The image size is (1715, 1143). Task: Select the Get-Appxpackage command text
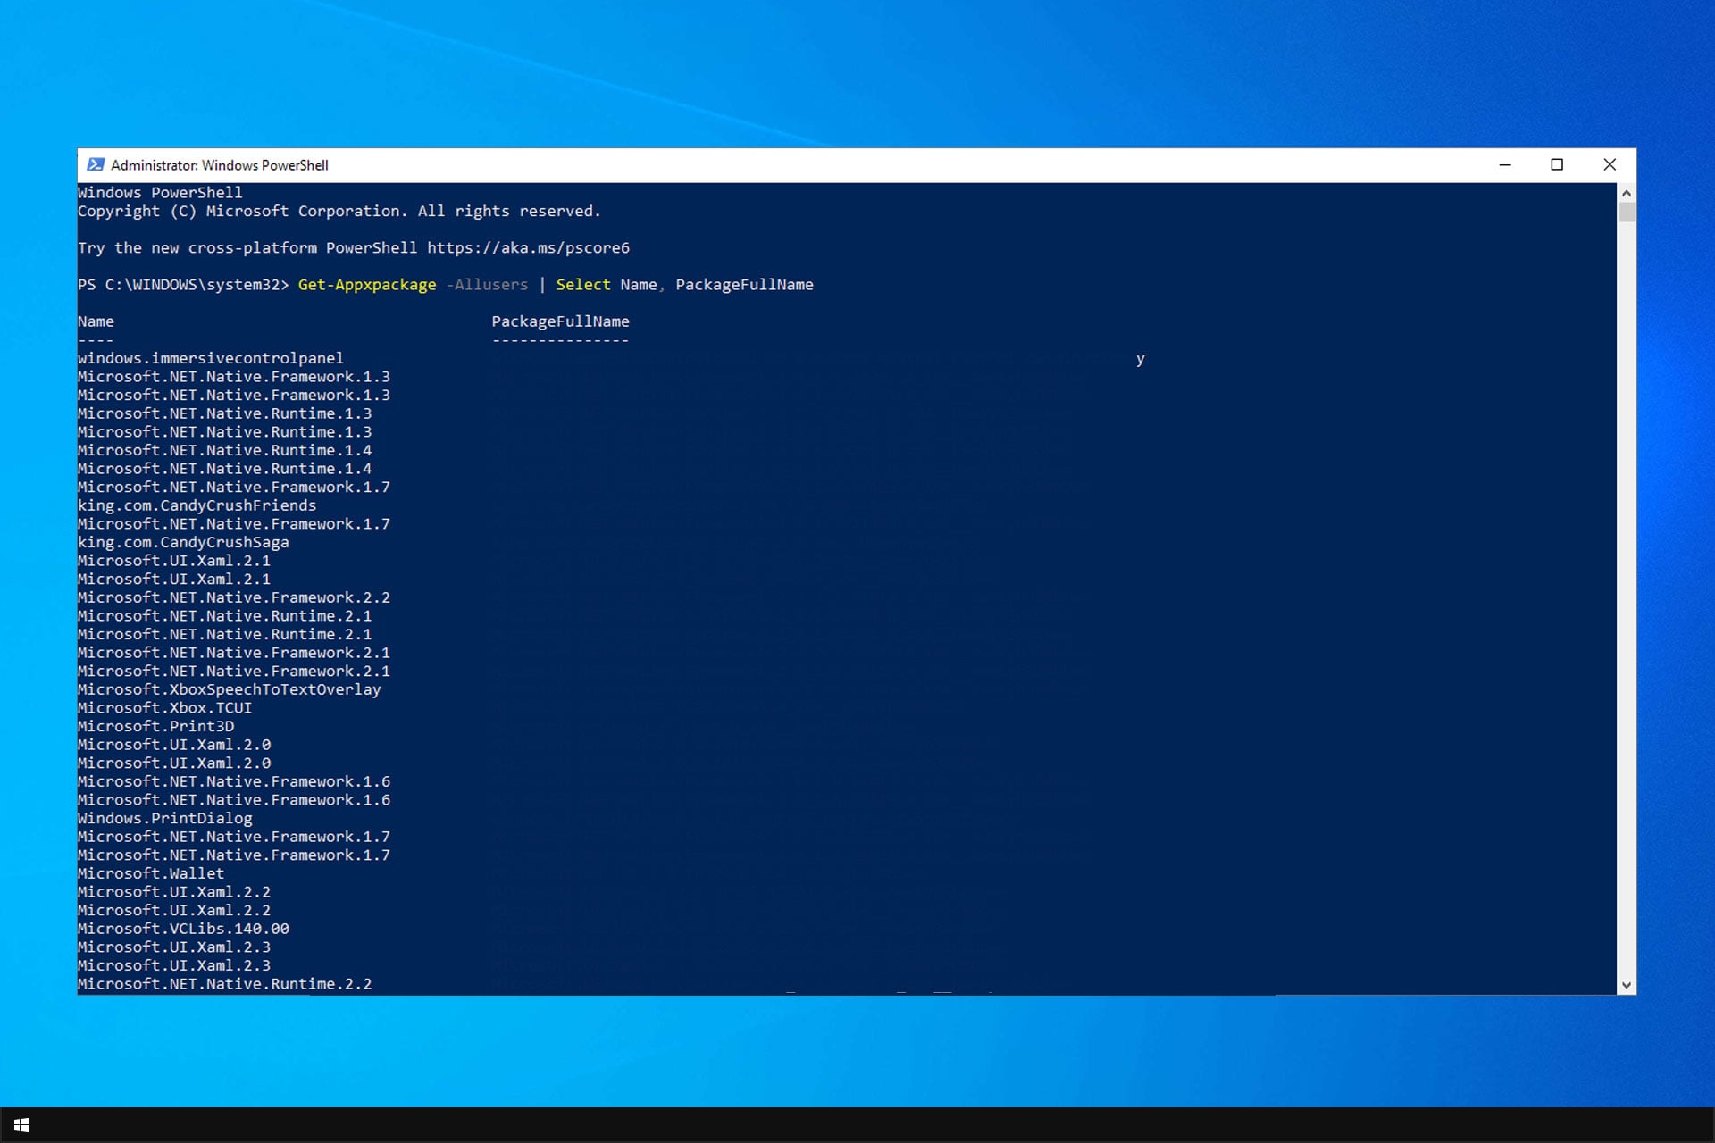click(x=366, y=284)
